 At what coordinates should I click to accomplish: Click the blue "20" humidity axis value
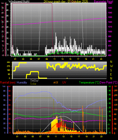coord(4,124)
